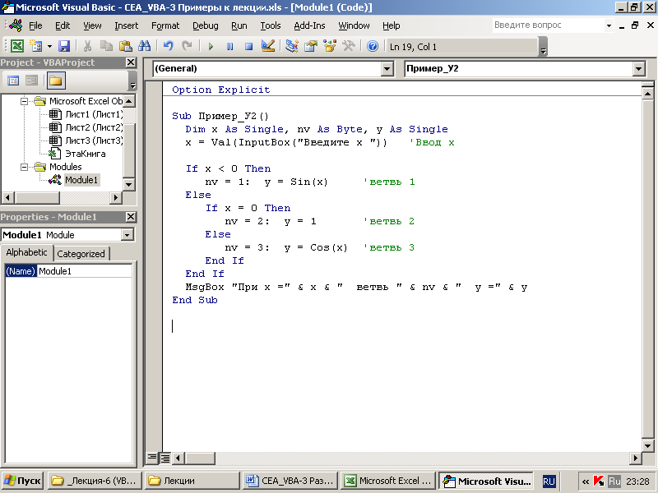
Task: Click the Пуск Start button
Action: pos(24,481)
